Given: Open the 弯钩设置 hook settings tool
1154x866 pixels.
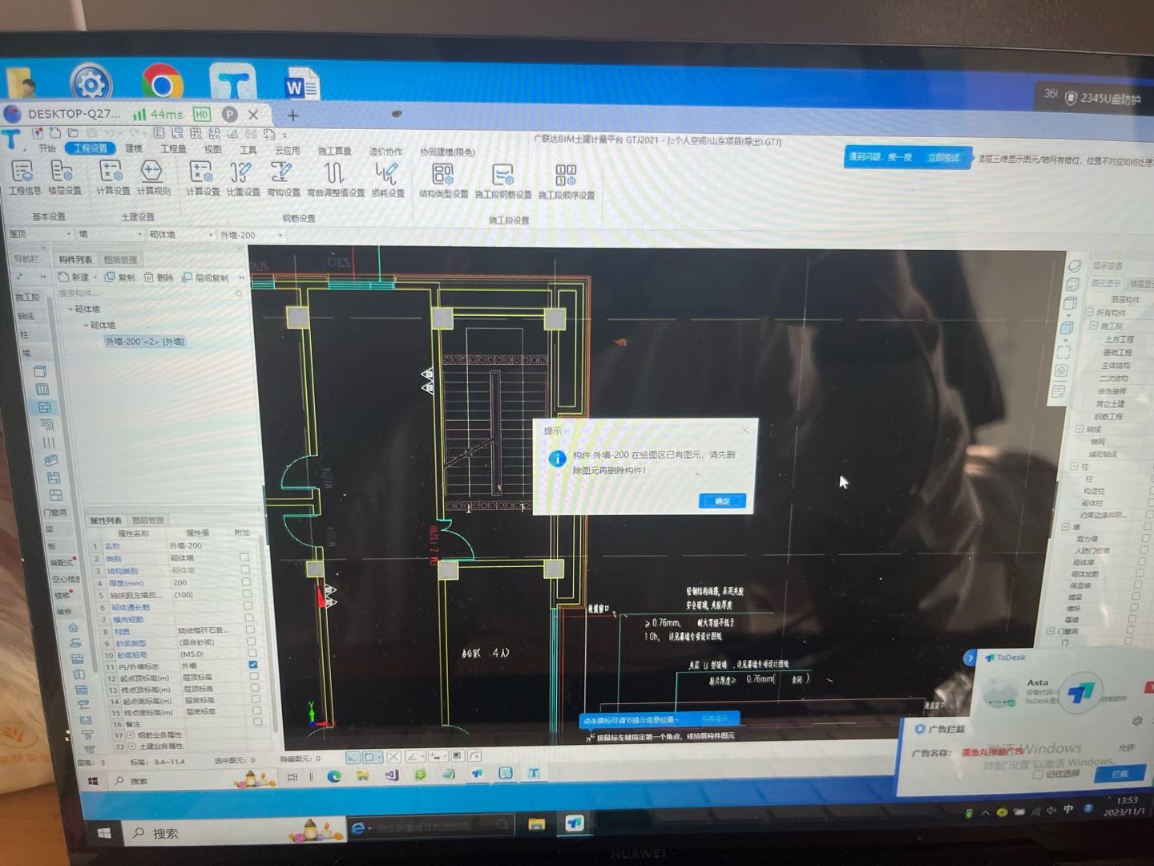Looking at the screenshot, I should pos(283,179).
